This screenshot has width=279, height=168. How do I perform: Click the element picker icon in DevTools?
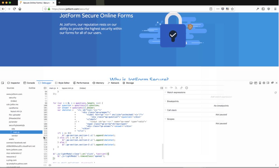tap(3, 83)
